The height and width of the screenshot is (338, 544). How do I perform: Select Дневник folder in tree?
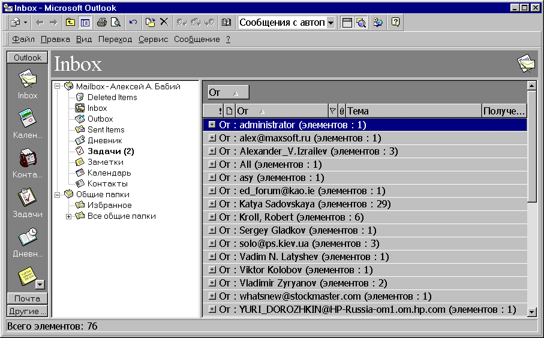coord(104,140)
